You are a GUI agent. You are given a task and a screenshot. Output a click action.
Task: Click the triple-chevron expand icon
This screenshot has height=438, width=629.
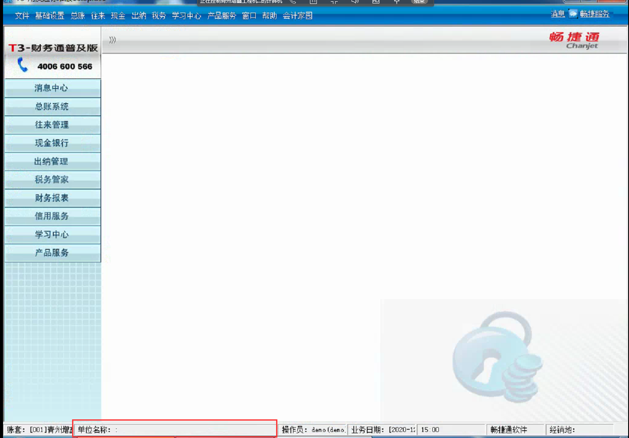click(112, 40)
